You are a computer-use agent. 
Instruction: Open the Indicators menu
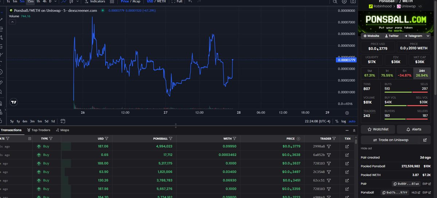coord(95,1)
